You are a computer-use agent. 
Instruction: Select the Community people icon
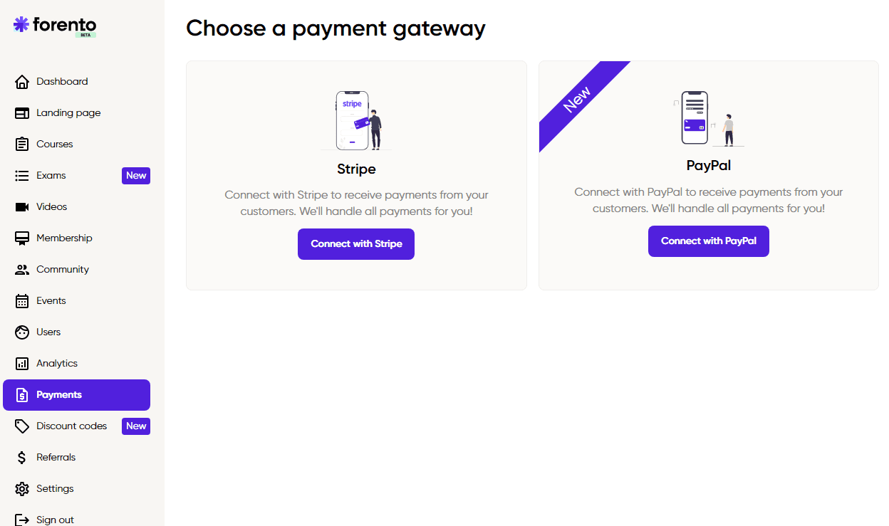(22, 270)
